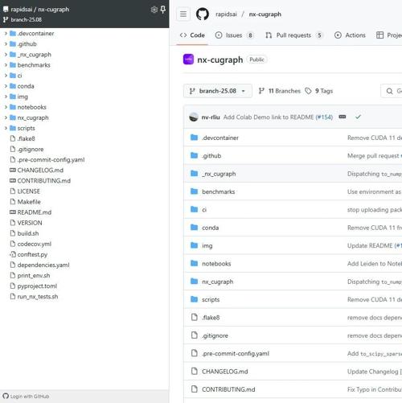The height and width of the screenshot is (403, 402).
Task: Click the Go to file search field
Action: click(x=392, y=91)
